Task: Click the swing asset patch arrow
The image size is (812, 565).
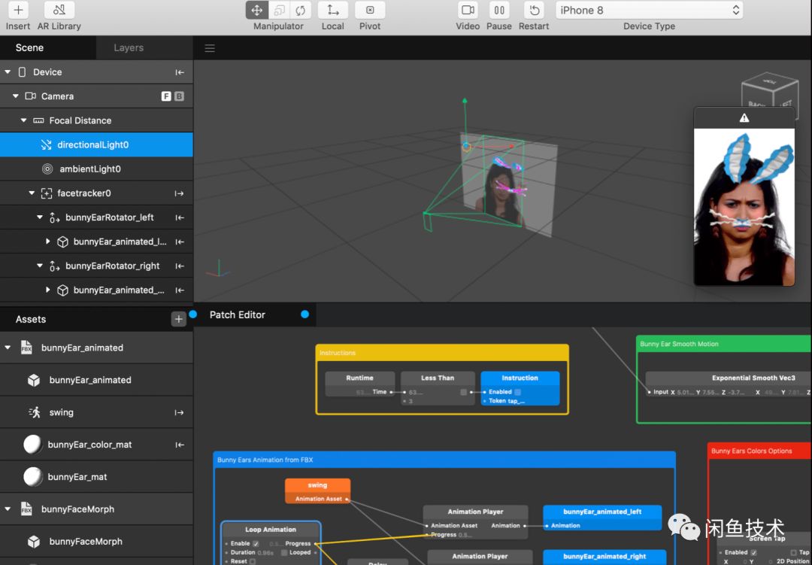Action: click(x=179, y=412)
